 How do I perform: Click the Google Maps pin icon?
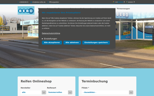coord(127,2)
